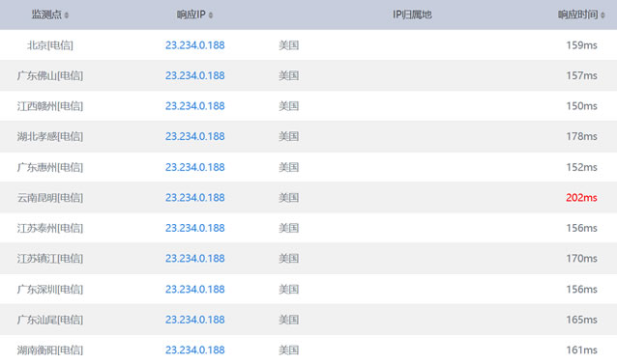Open the IP link in 北京[电信] row

pos(194,45)
